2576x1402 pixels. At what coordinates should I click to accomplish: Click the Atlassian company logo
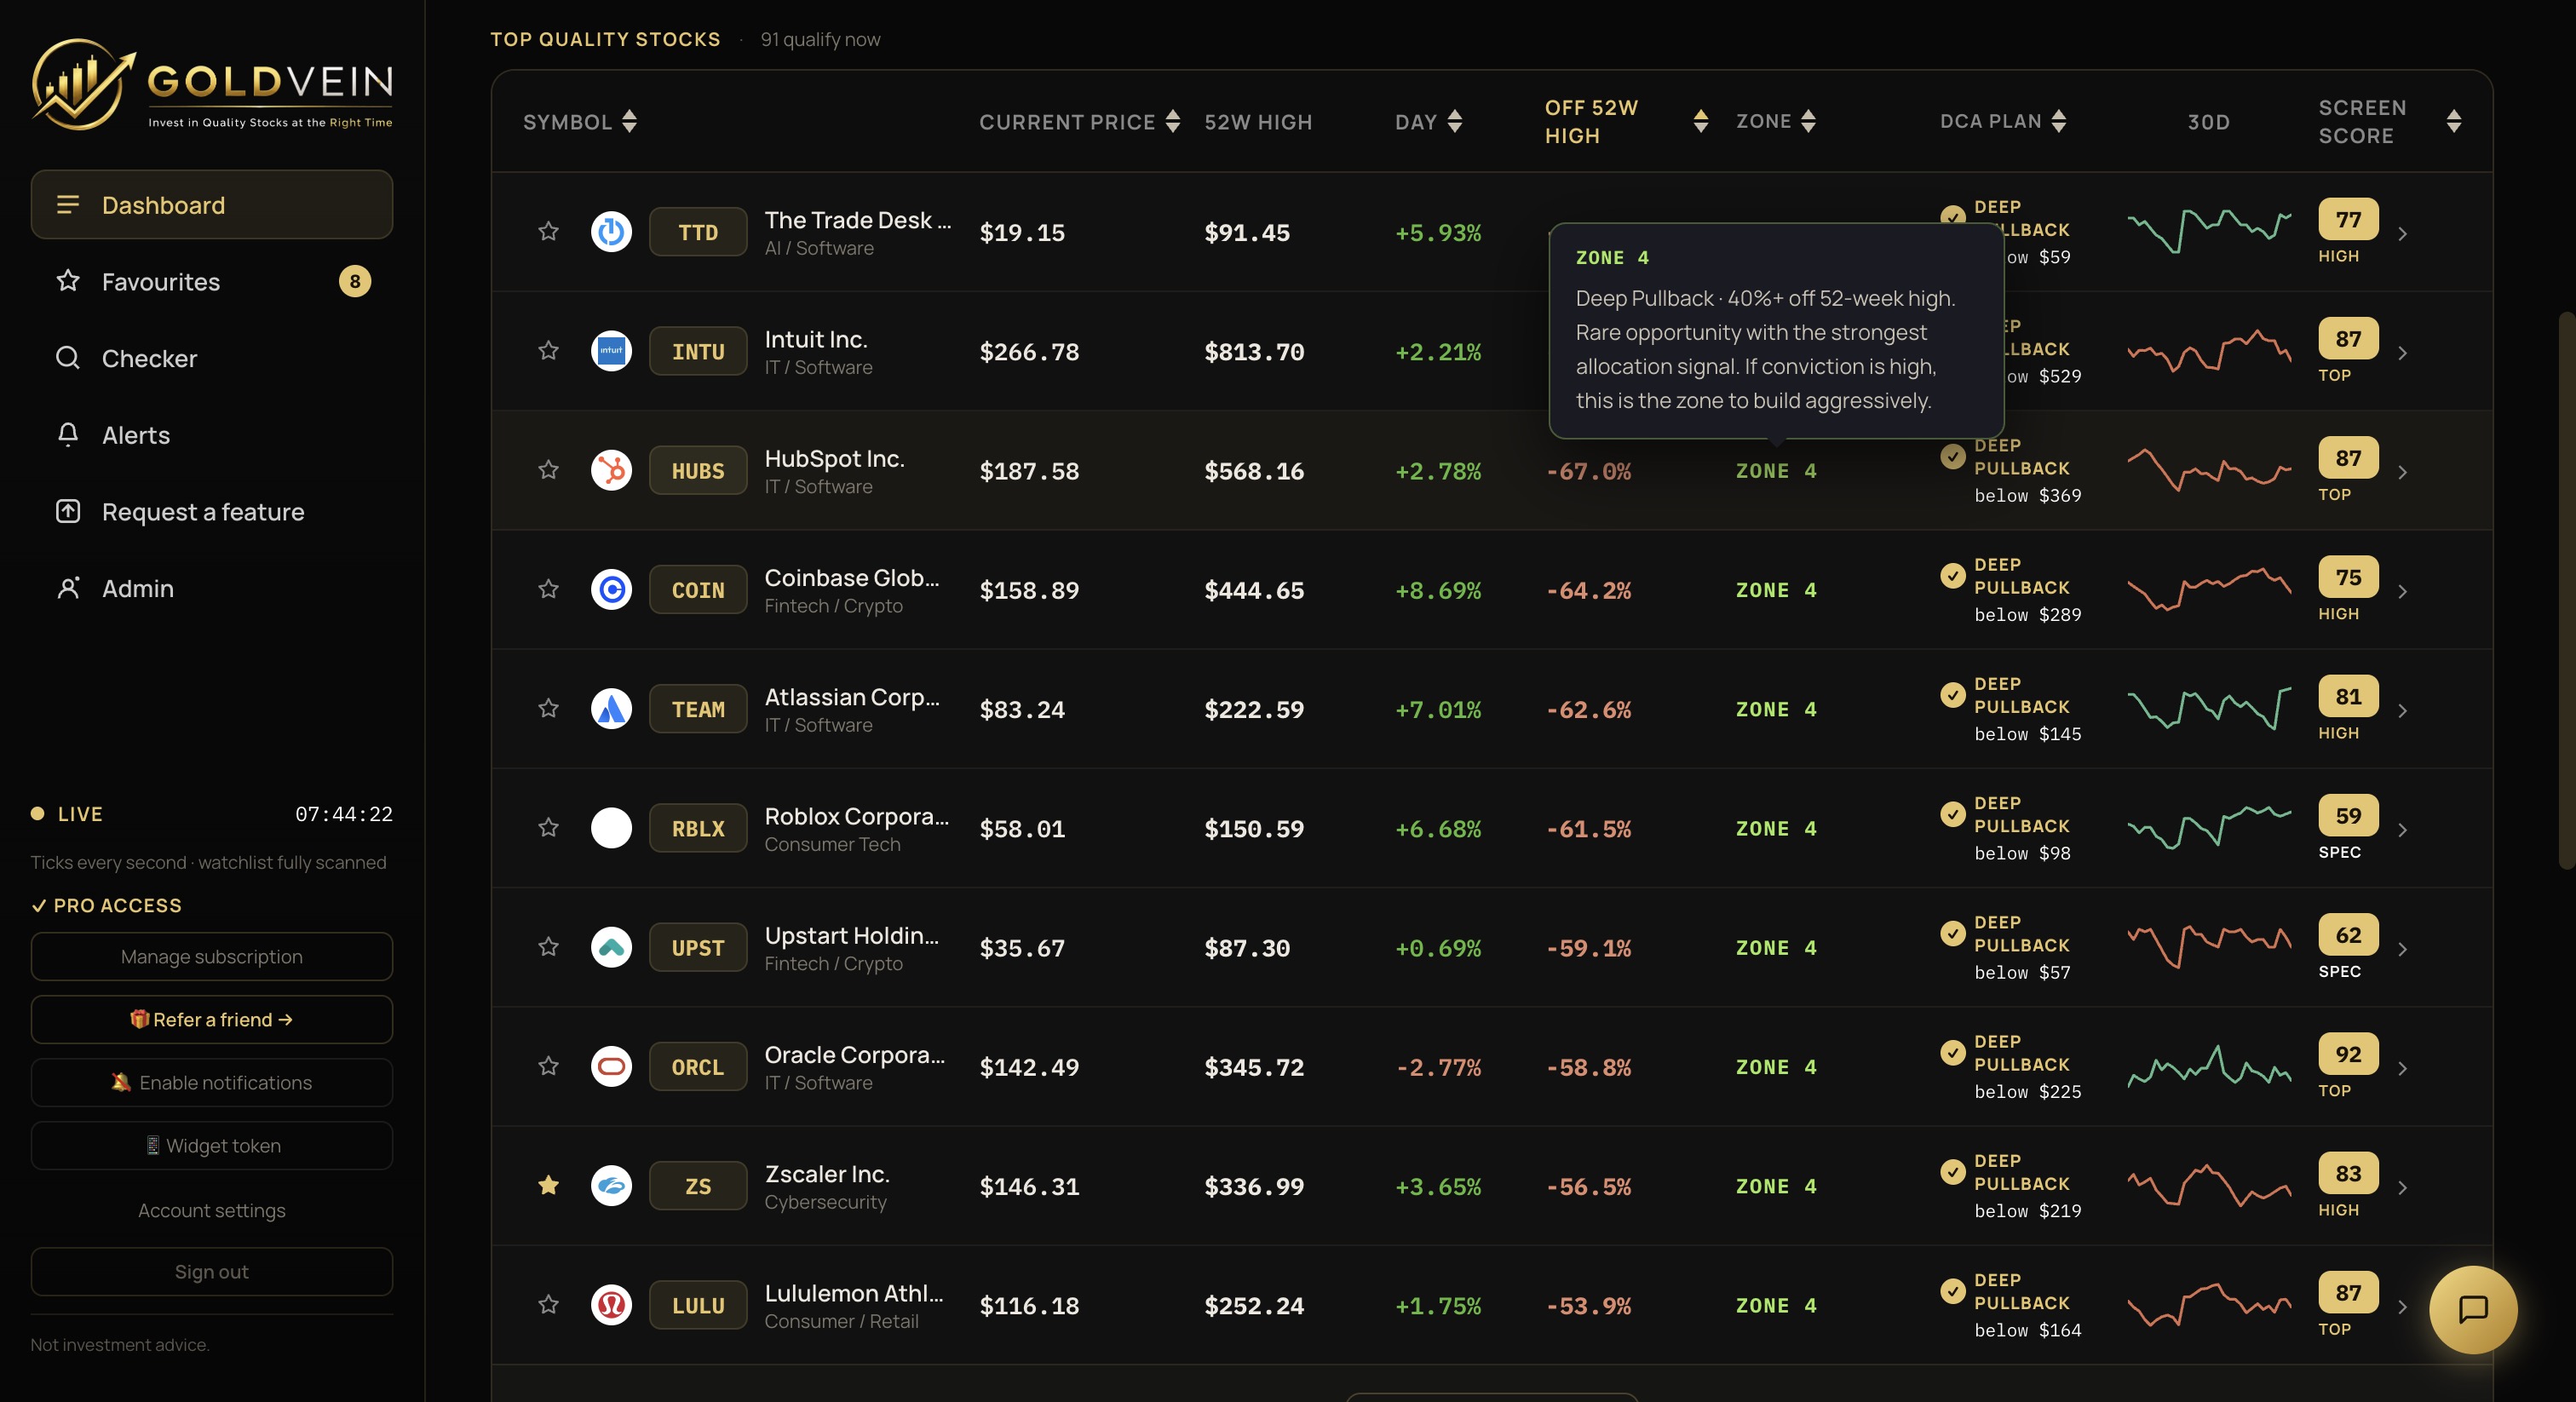(611, 709)
